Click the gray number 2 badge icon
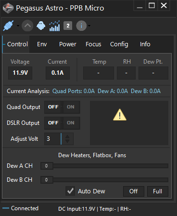The image size is (177, 216). click(x=68, y=26)
